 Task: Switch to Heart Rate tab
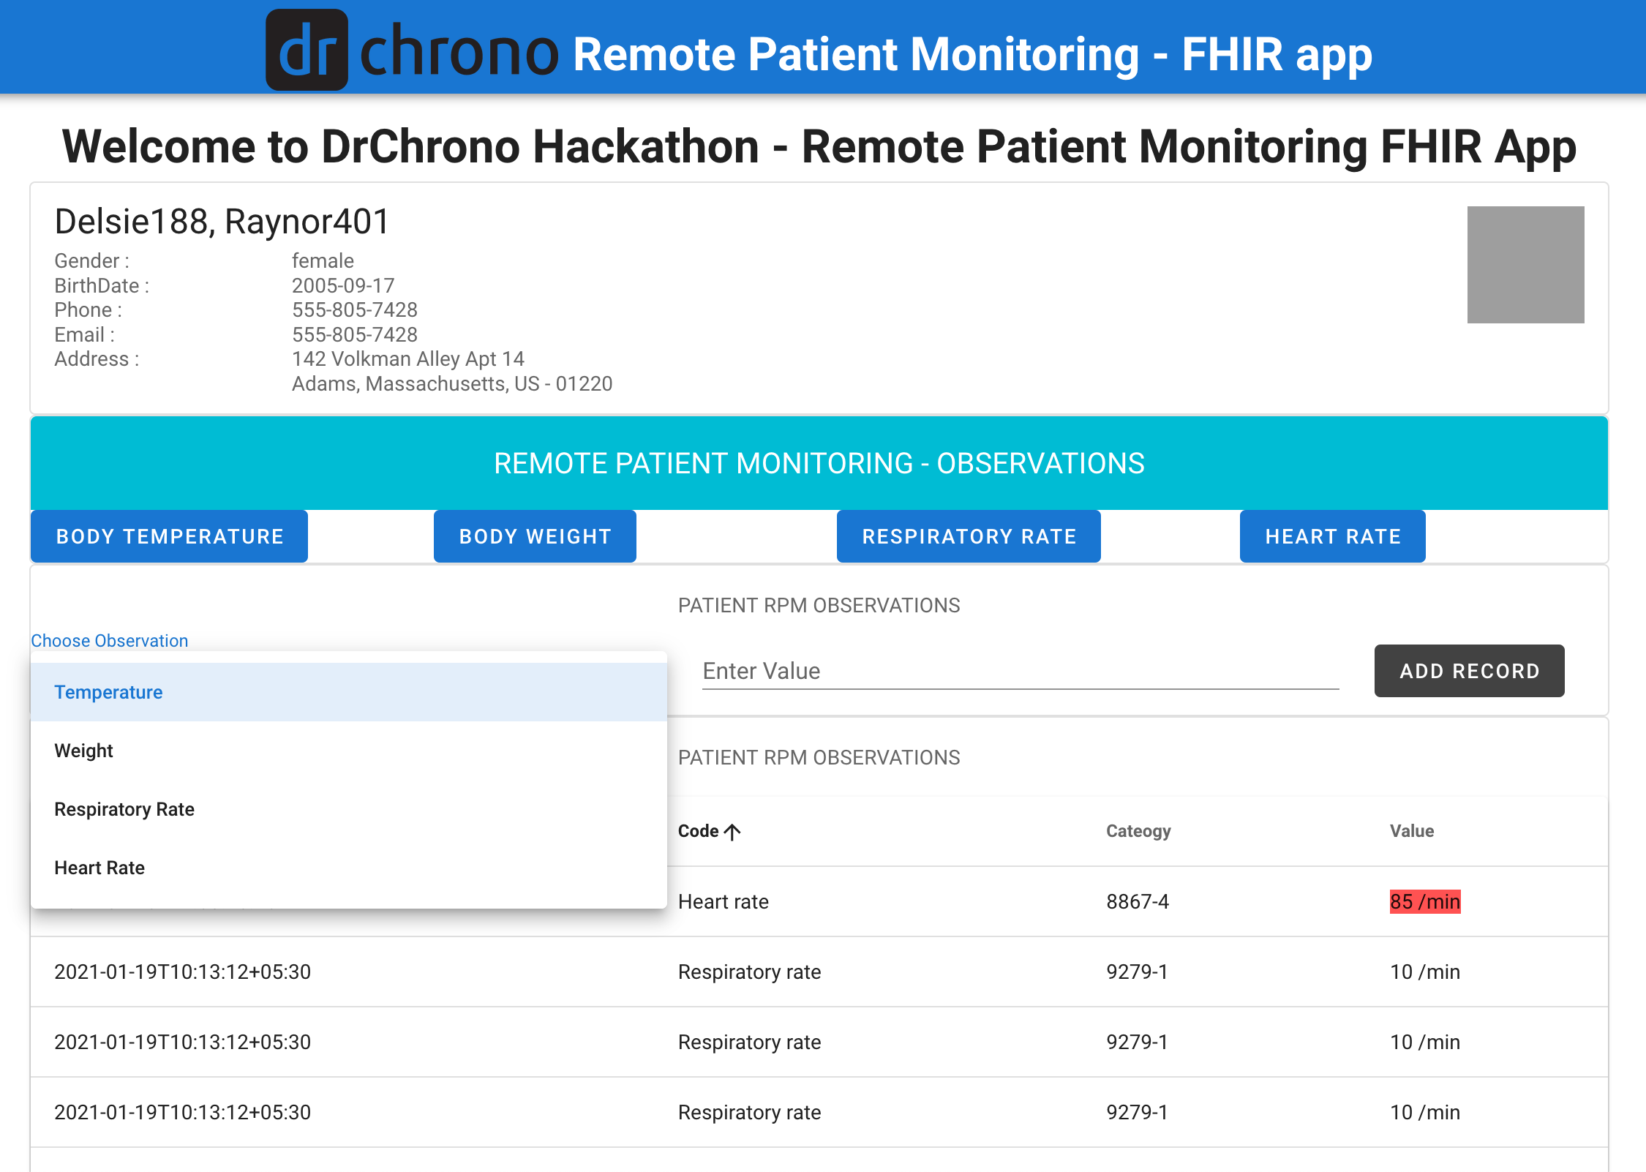[x=1332, y=536]
